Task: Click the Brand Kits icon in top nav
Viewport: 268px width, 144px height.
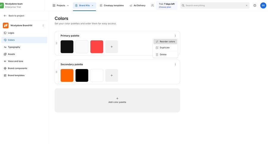Action: [77, 5]
